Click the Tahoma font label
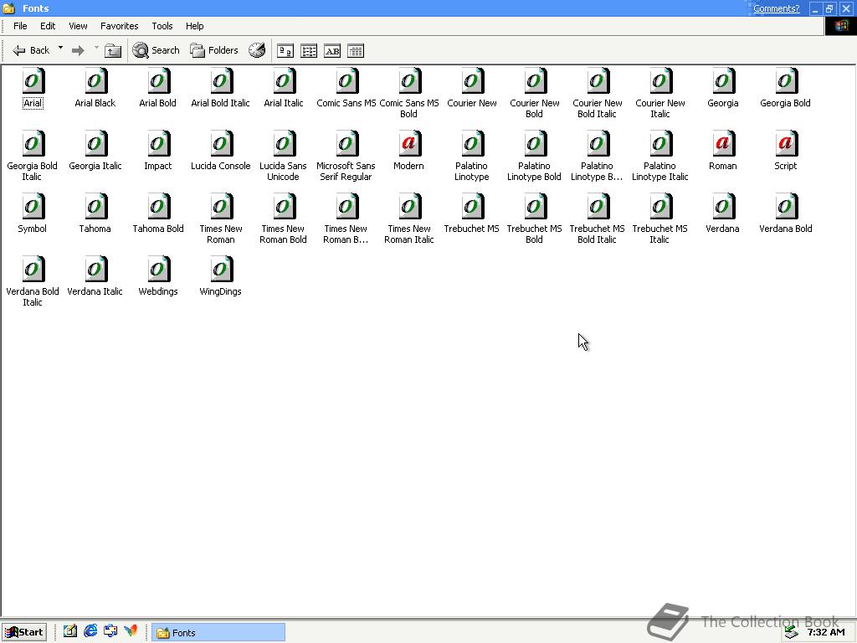 [x=95, y=229]
